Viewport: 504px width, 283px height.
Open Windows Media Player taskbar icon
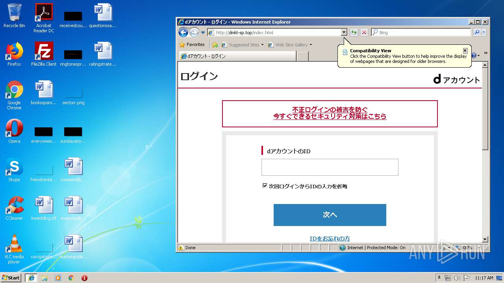click(58, 278)
